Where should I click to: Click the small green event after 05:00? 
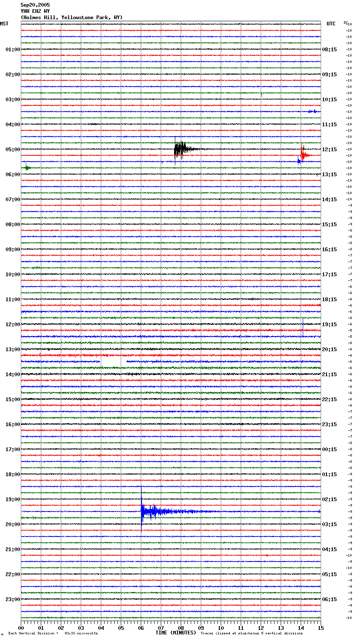[x=27, y=168]
